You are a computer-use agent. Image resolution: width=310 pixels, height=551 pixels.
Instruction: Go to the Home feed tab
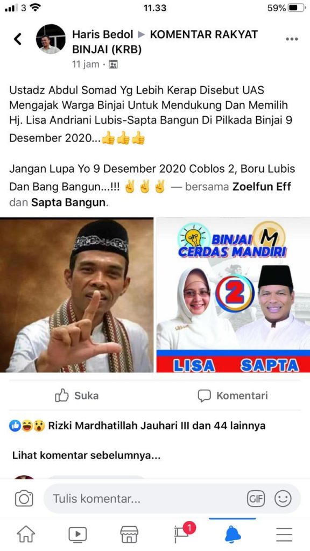pos(26,534)
